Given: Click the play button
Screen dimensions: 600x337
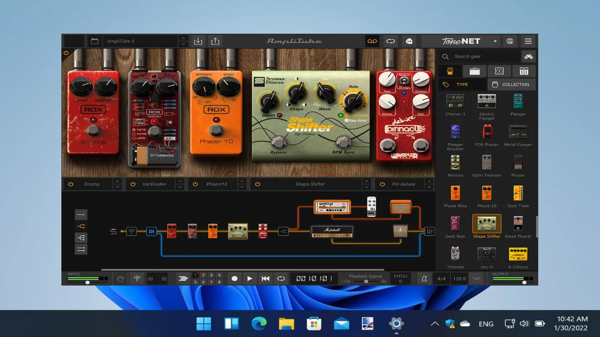Looking at the screenshot, I should (250, 278).
